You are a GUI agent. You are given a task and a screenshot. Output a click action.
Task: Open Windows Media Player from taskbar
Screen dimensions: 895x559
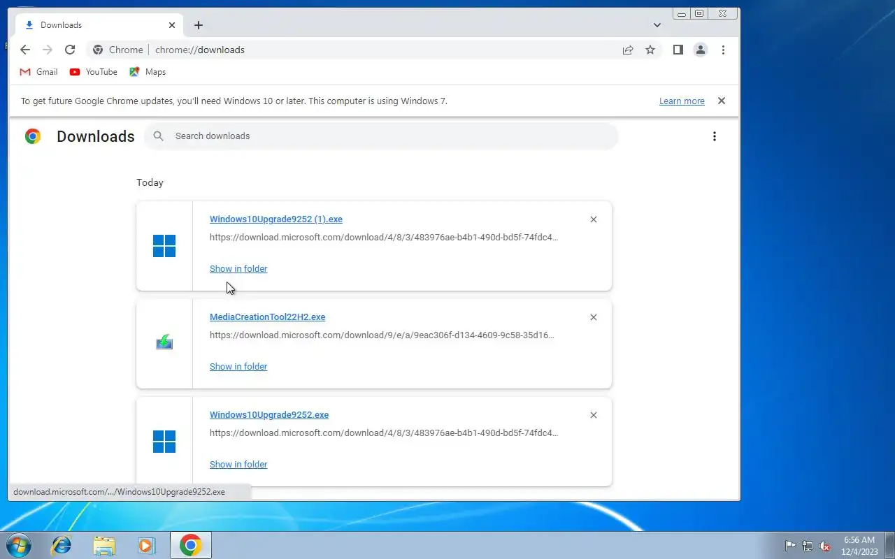146,545
